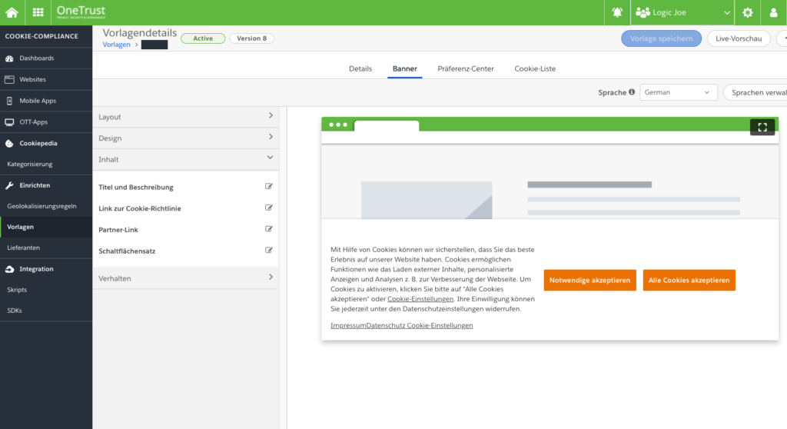Expand preview to fullscreen
This screenshot has height=429, width=787.
[x=762, y=127]
